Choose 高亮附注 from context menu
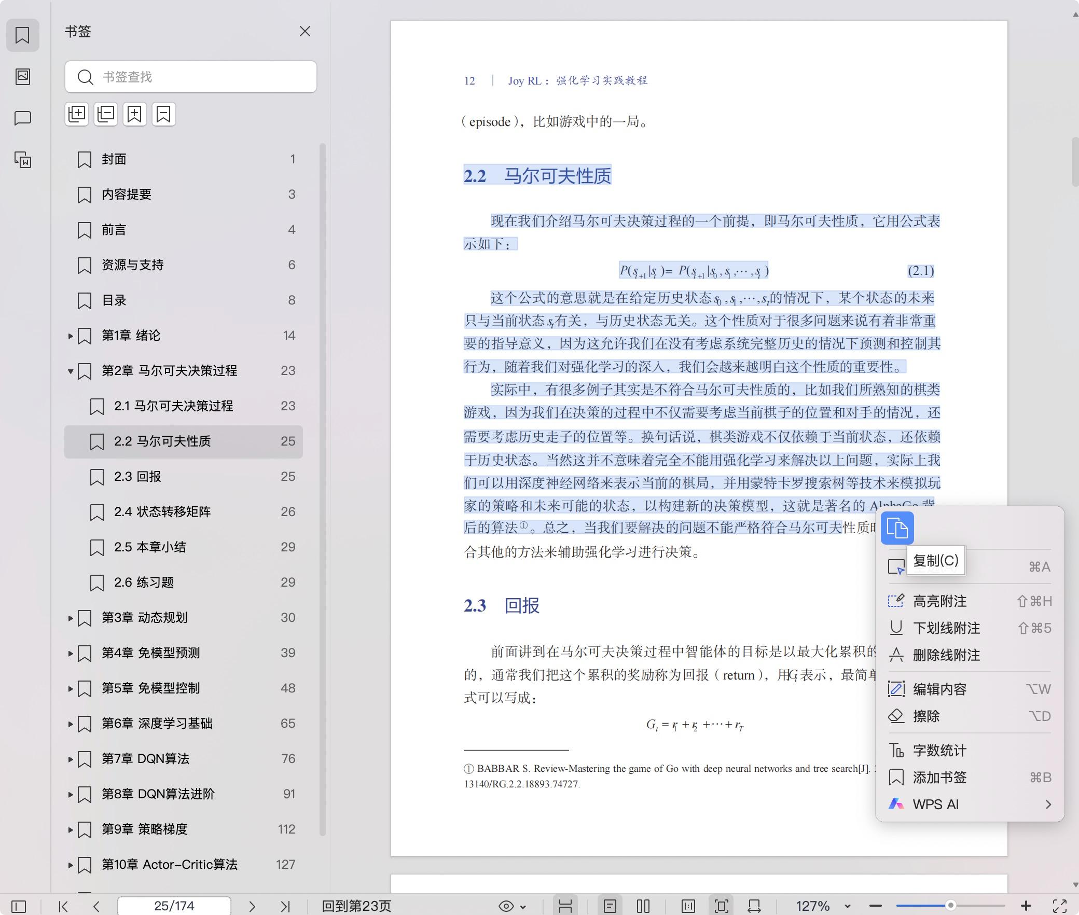The image size is (1079, 915). coord(939,601)
